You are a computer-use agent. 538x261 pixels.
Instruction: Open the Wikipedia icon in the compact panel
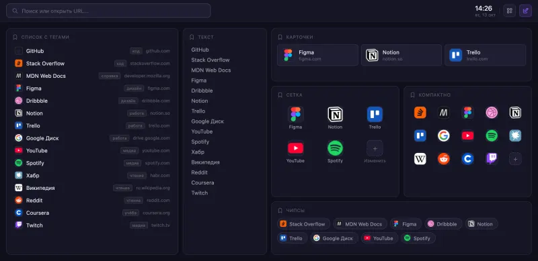pos(420,158)
